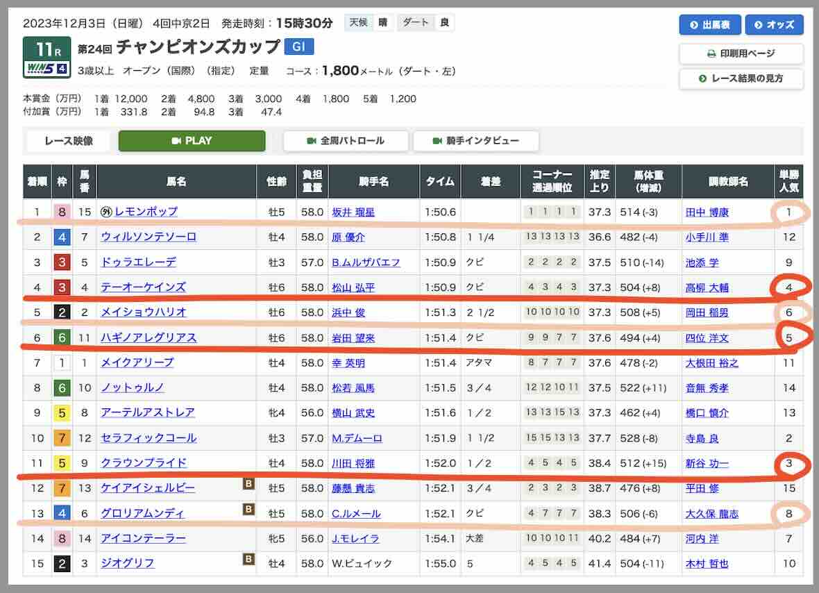Open horse page for セラフィックコール

click(x=149, y=437)
